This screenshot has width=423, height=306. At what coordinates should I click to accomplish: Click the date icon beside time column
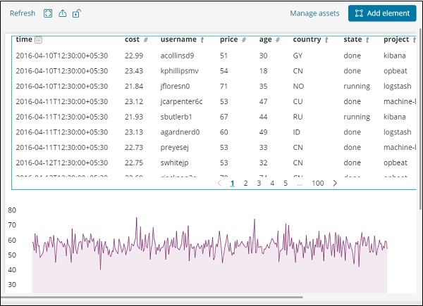coord(39,40)
